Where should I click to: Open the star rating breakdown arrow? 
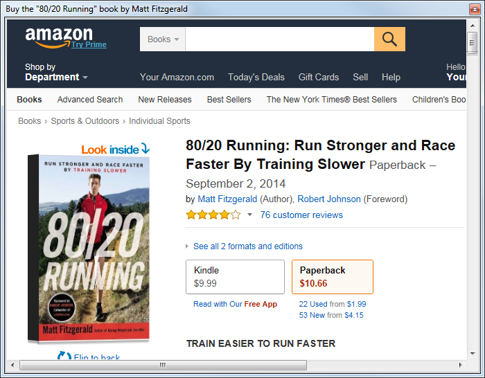click(249, 215)
